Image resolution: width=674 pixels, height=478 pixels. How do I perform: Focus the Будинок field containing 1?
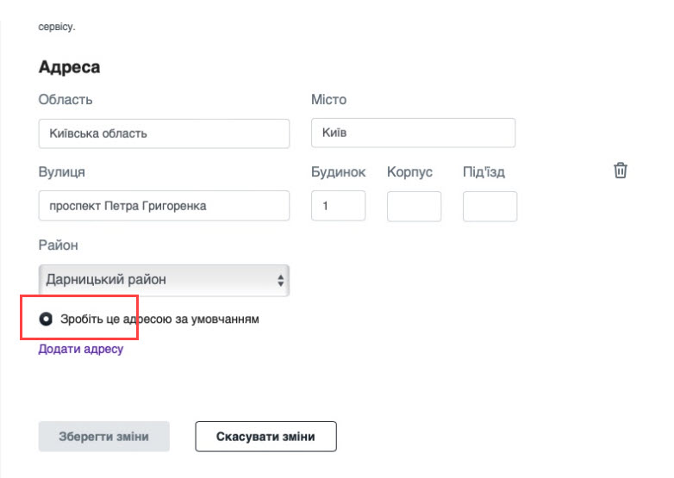(x=338, y=206)
